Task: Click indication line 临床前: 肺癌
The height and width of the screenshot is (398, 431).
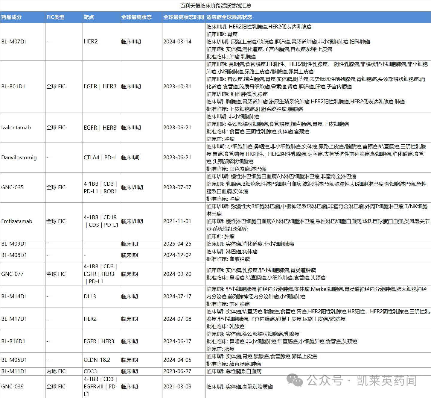Action: (220, 349)
